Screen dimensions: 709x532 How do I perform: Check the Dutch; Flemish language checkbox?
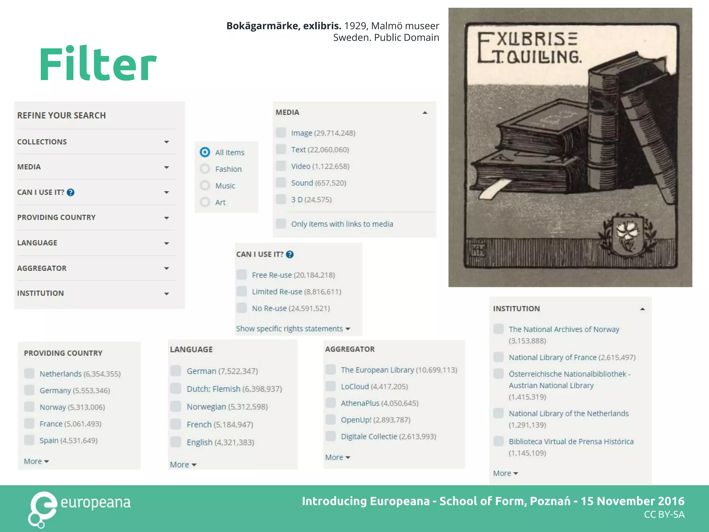coord(176,389)
